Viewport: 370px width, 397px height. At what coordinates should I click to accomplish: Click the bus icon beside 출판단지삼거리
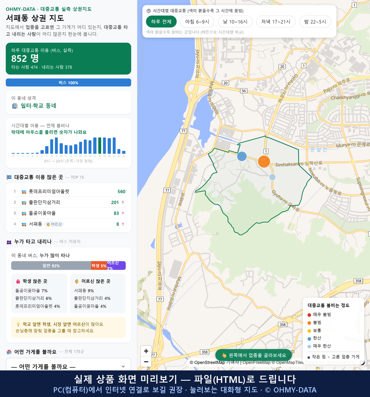pos(24,202)
